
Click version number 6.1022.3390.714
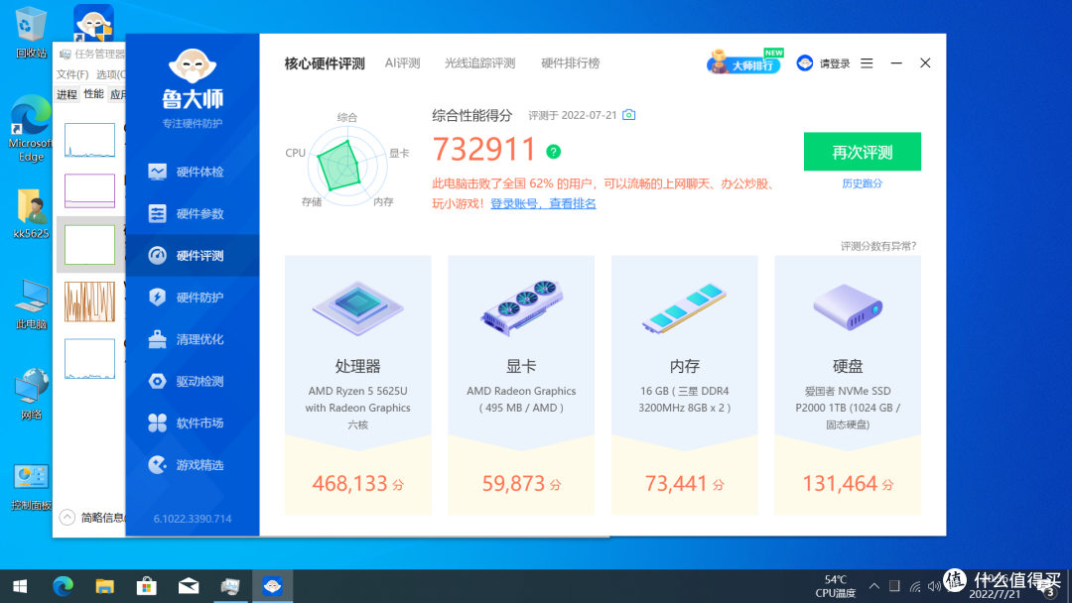click(193, 519)
